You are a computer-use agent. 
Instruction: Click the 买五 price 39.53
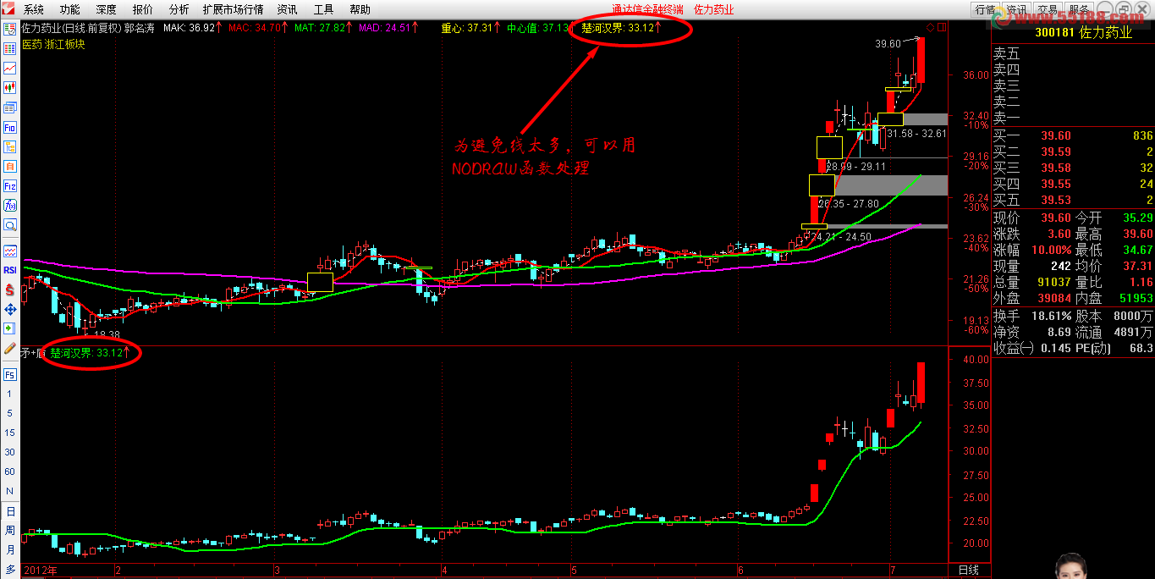pyautogui.click(x=1056, y=200)
